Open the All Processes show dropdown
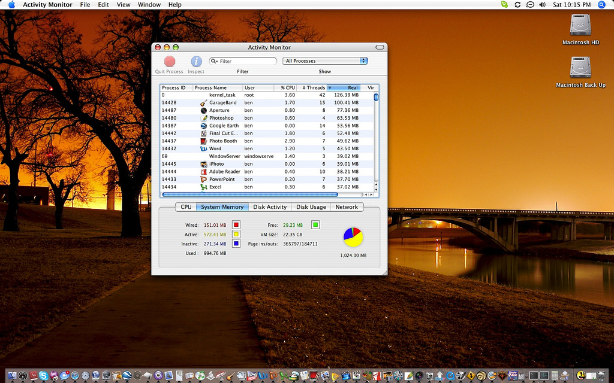Viewport: 614px width, 383px height. tap(325, 61)
